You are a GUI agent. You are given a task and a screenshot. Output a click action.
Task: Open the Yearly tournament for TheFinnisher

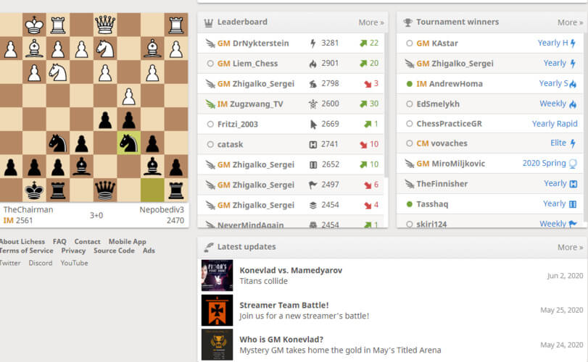click(x=560, y=183)
